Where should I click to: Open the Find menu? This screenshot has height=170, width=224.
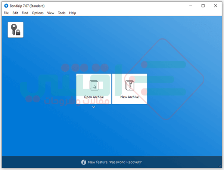(x=25, y=13)
